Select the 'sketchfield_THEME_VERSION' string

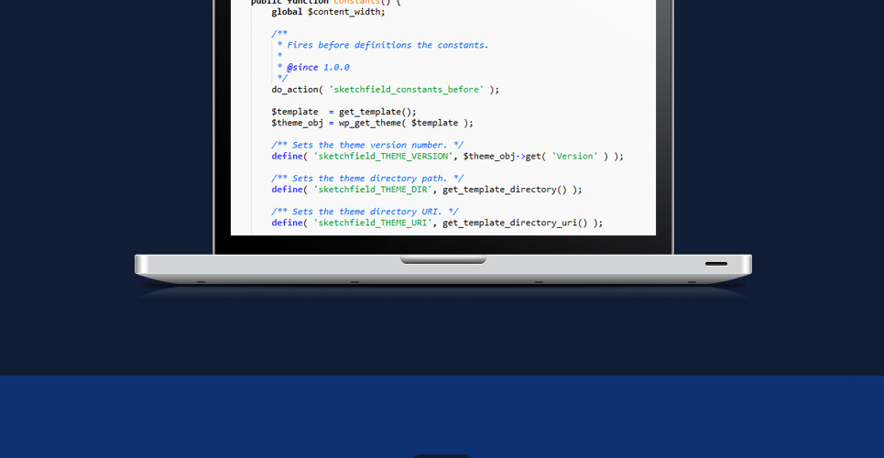click(383, 156)
